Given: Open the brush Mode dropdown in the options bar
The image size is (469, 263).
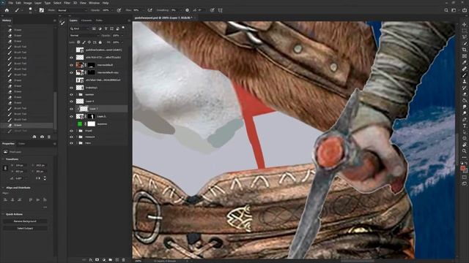Looking at the screenshot, I should pos(72,10).
